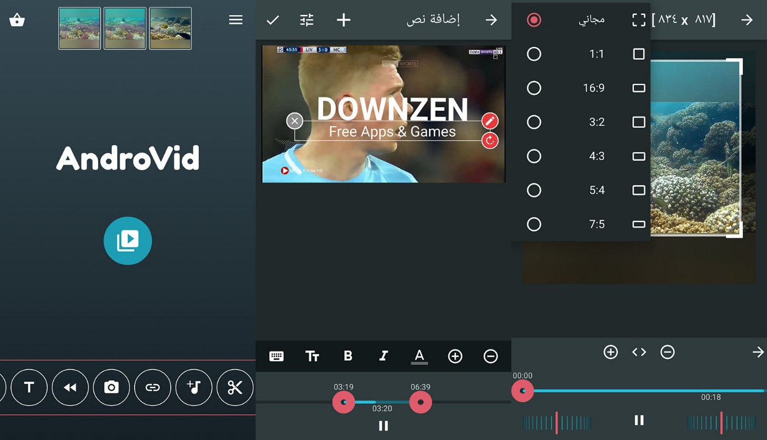This screenshot has width=767, height=440.
Task: Select the rewind reverse video tool
Action: [x=70, y=387]
